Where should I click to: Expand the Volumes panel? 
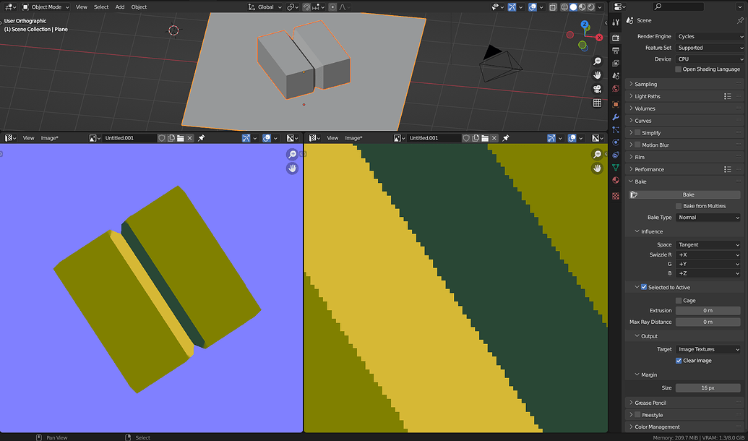[684, 108]
